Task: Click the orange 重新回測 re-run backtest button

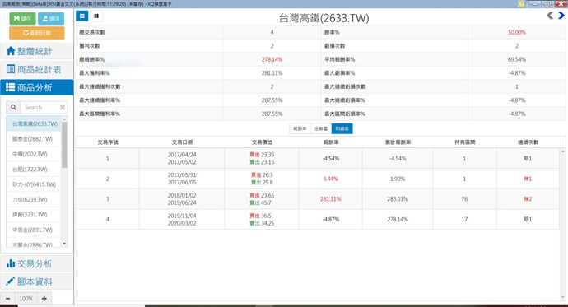Action: [x=37, y=33]
